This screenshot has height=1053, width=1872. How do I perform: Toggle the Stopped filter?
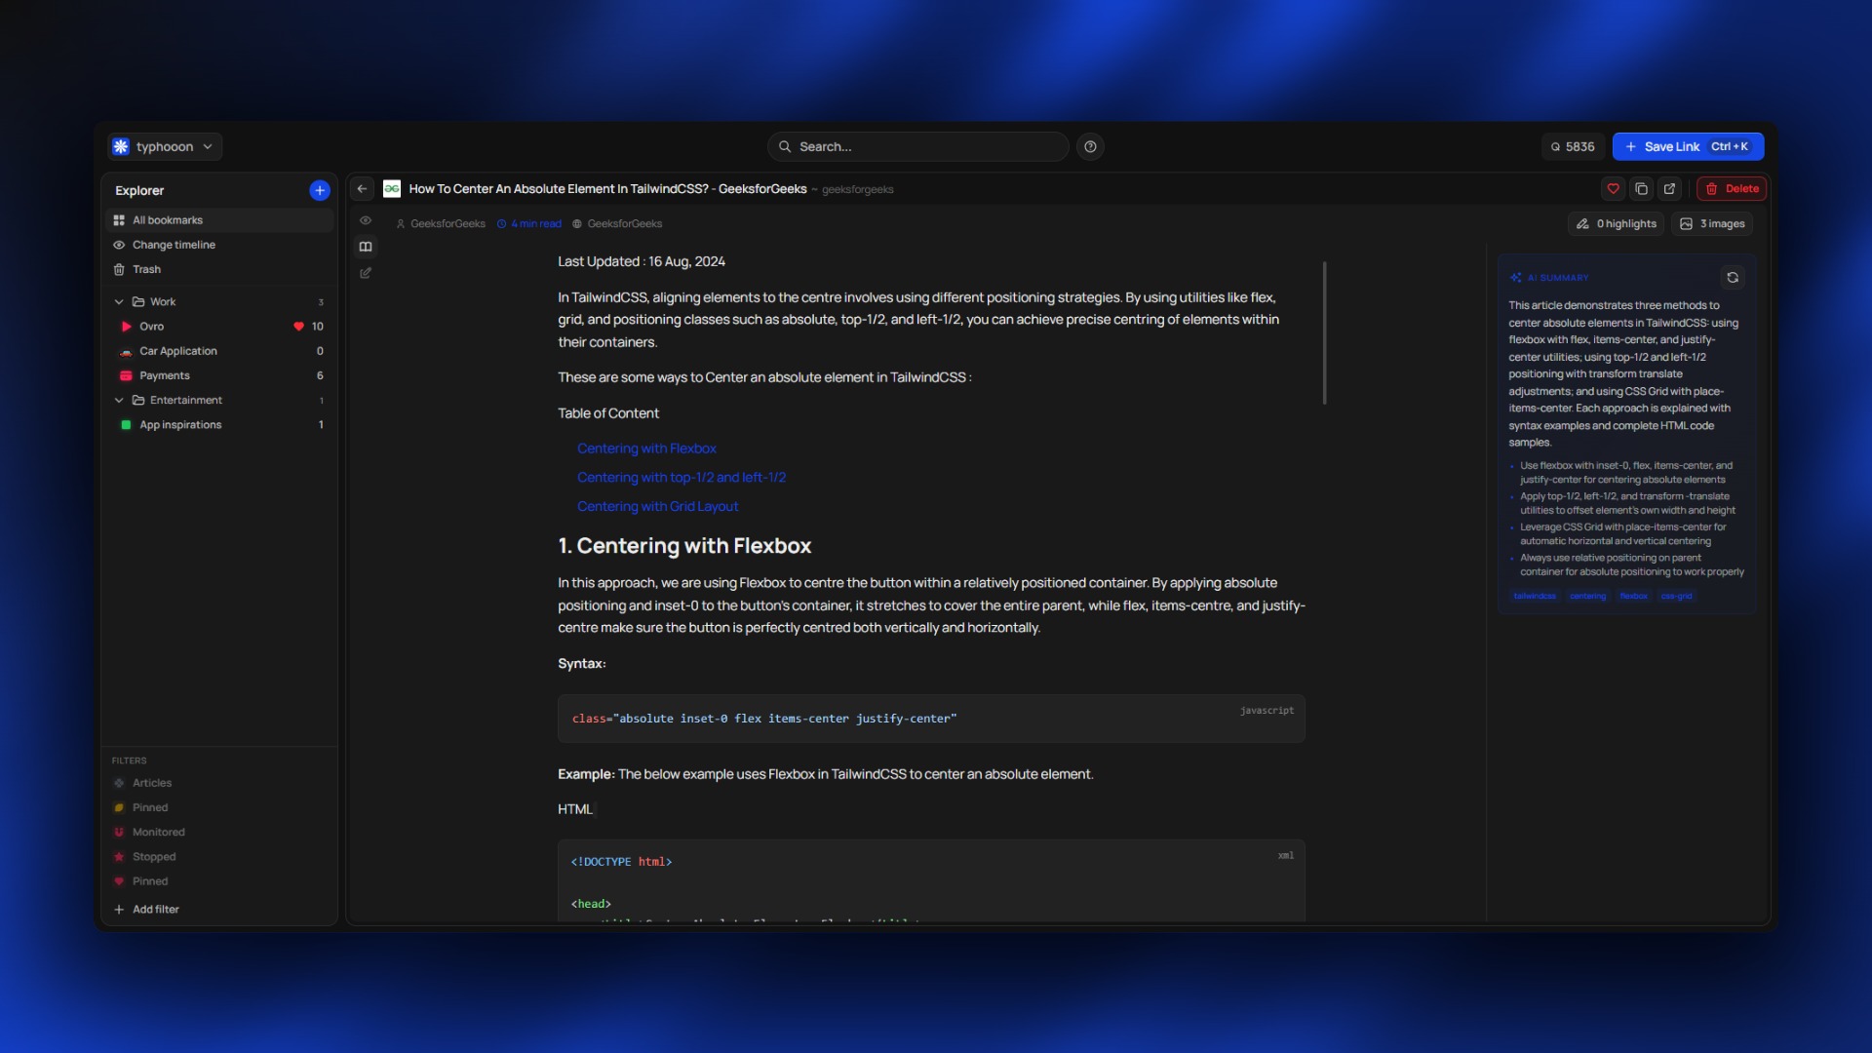coord(219,857)
